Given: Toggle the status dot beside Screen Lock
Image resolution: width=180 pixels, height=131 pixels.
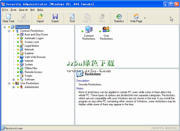Looking at the screenshot, I should click(x=18, y=42).
